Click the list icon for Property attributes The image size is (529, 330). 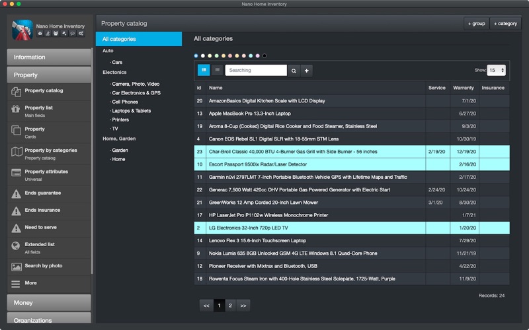point(16,173)
